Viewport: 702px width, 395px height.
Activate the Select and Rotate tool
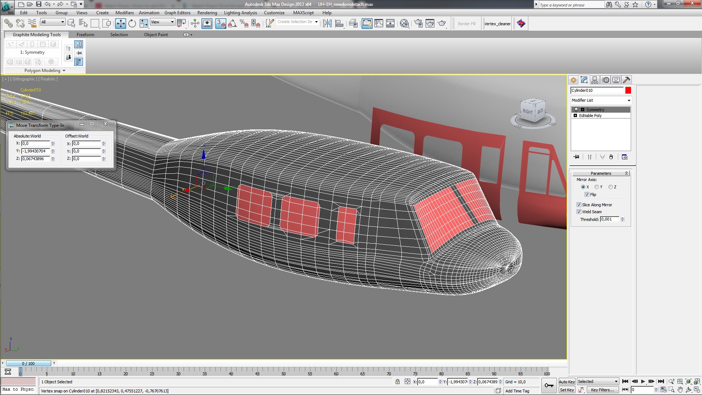132,24
